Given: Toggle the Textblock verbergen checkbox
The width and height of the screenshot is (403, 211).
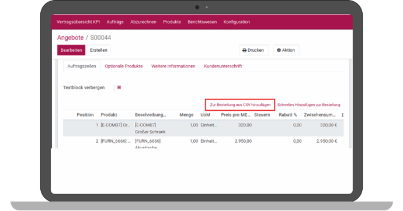Looking at the screenshot, I should (x=119, y=87).
